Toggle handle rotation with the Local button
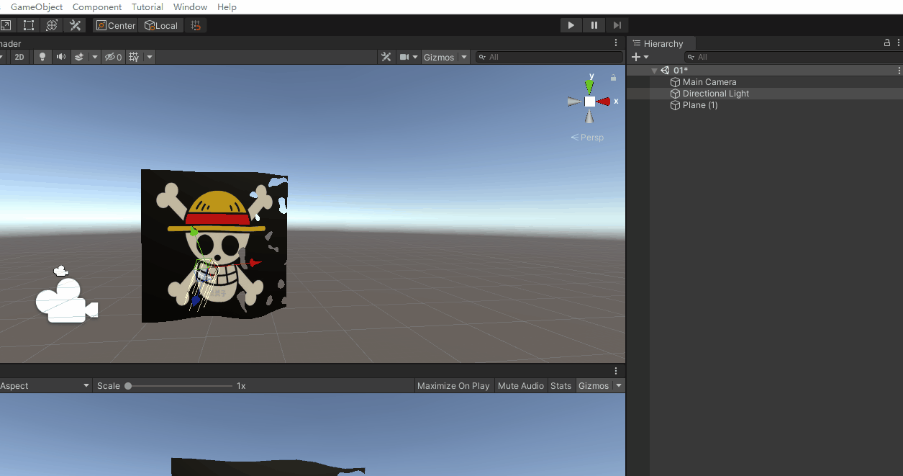The height and width of the screenshot is (476, 903). [x=160, y=25]
